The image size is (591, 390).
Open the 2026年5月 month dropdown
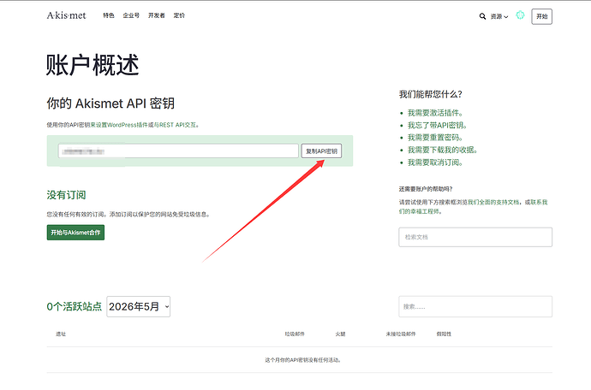pos(138,306)
